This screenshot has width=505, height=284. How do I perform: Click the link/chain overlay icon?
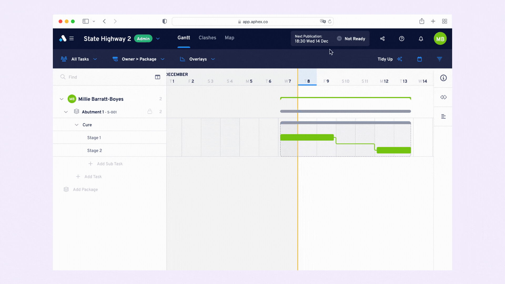(x=443, y=97)
